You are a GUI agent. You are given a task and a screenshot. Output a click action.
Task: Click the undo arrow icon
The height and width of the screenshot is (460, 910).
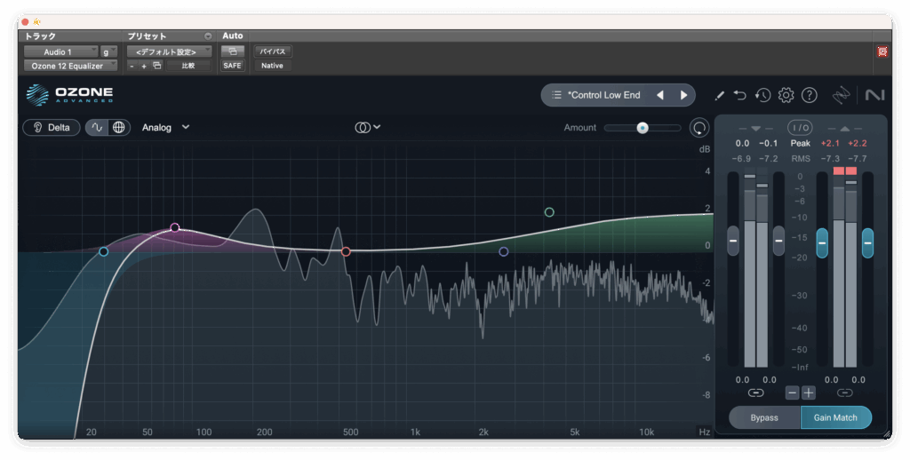(740, 95)
